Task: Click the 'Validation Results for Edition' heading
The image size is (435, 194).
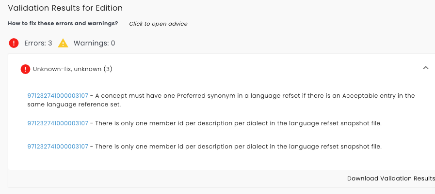Action: (x=65, y=8)
